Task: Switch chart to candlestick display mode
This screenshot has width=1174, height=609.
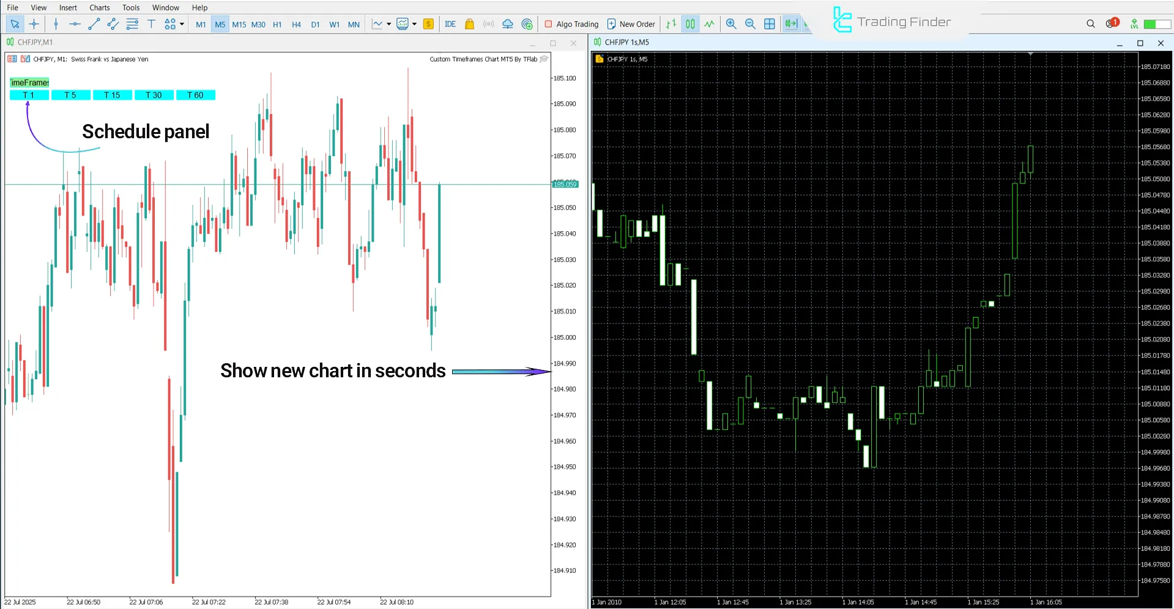Action: (690, 24)
